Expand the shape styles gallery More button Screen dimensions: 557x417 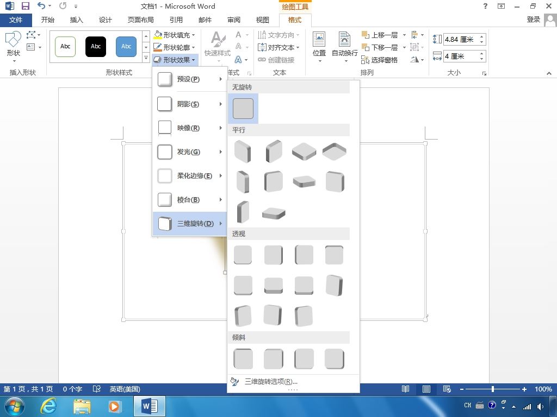tap(146, 58)
